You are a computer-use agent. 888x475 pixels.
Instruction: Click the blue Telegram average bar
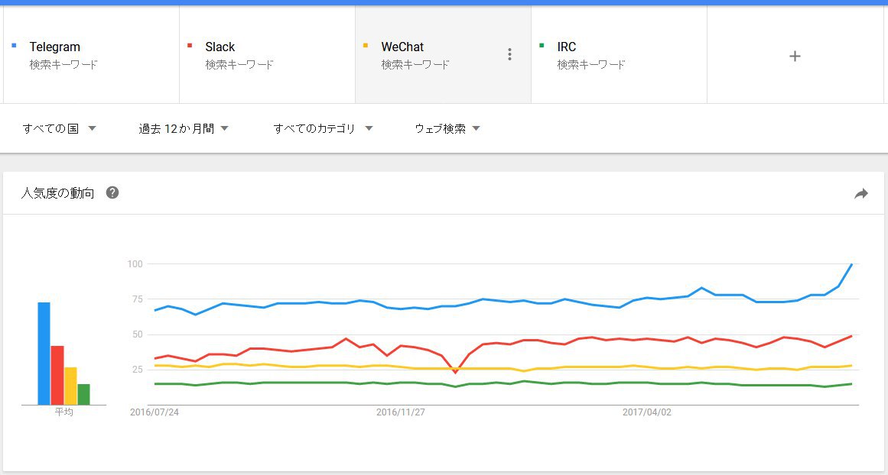(x=44, y=354)
